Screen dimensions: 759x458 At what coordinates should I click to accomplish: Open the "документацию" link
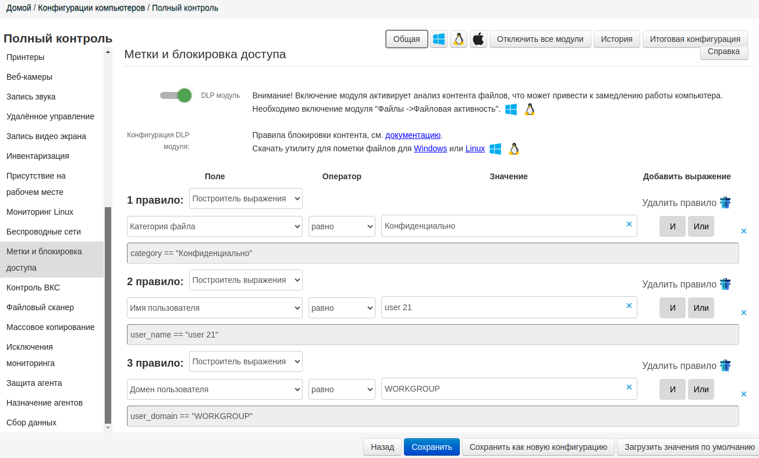(413, 135)
